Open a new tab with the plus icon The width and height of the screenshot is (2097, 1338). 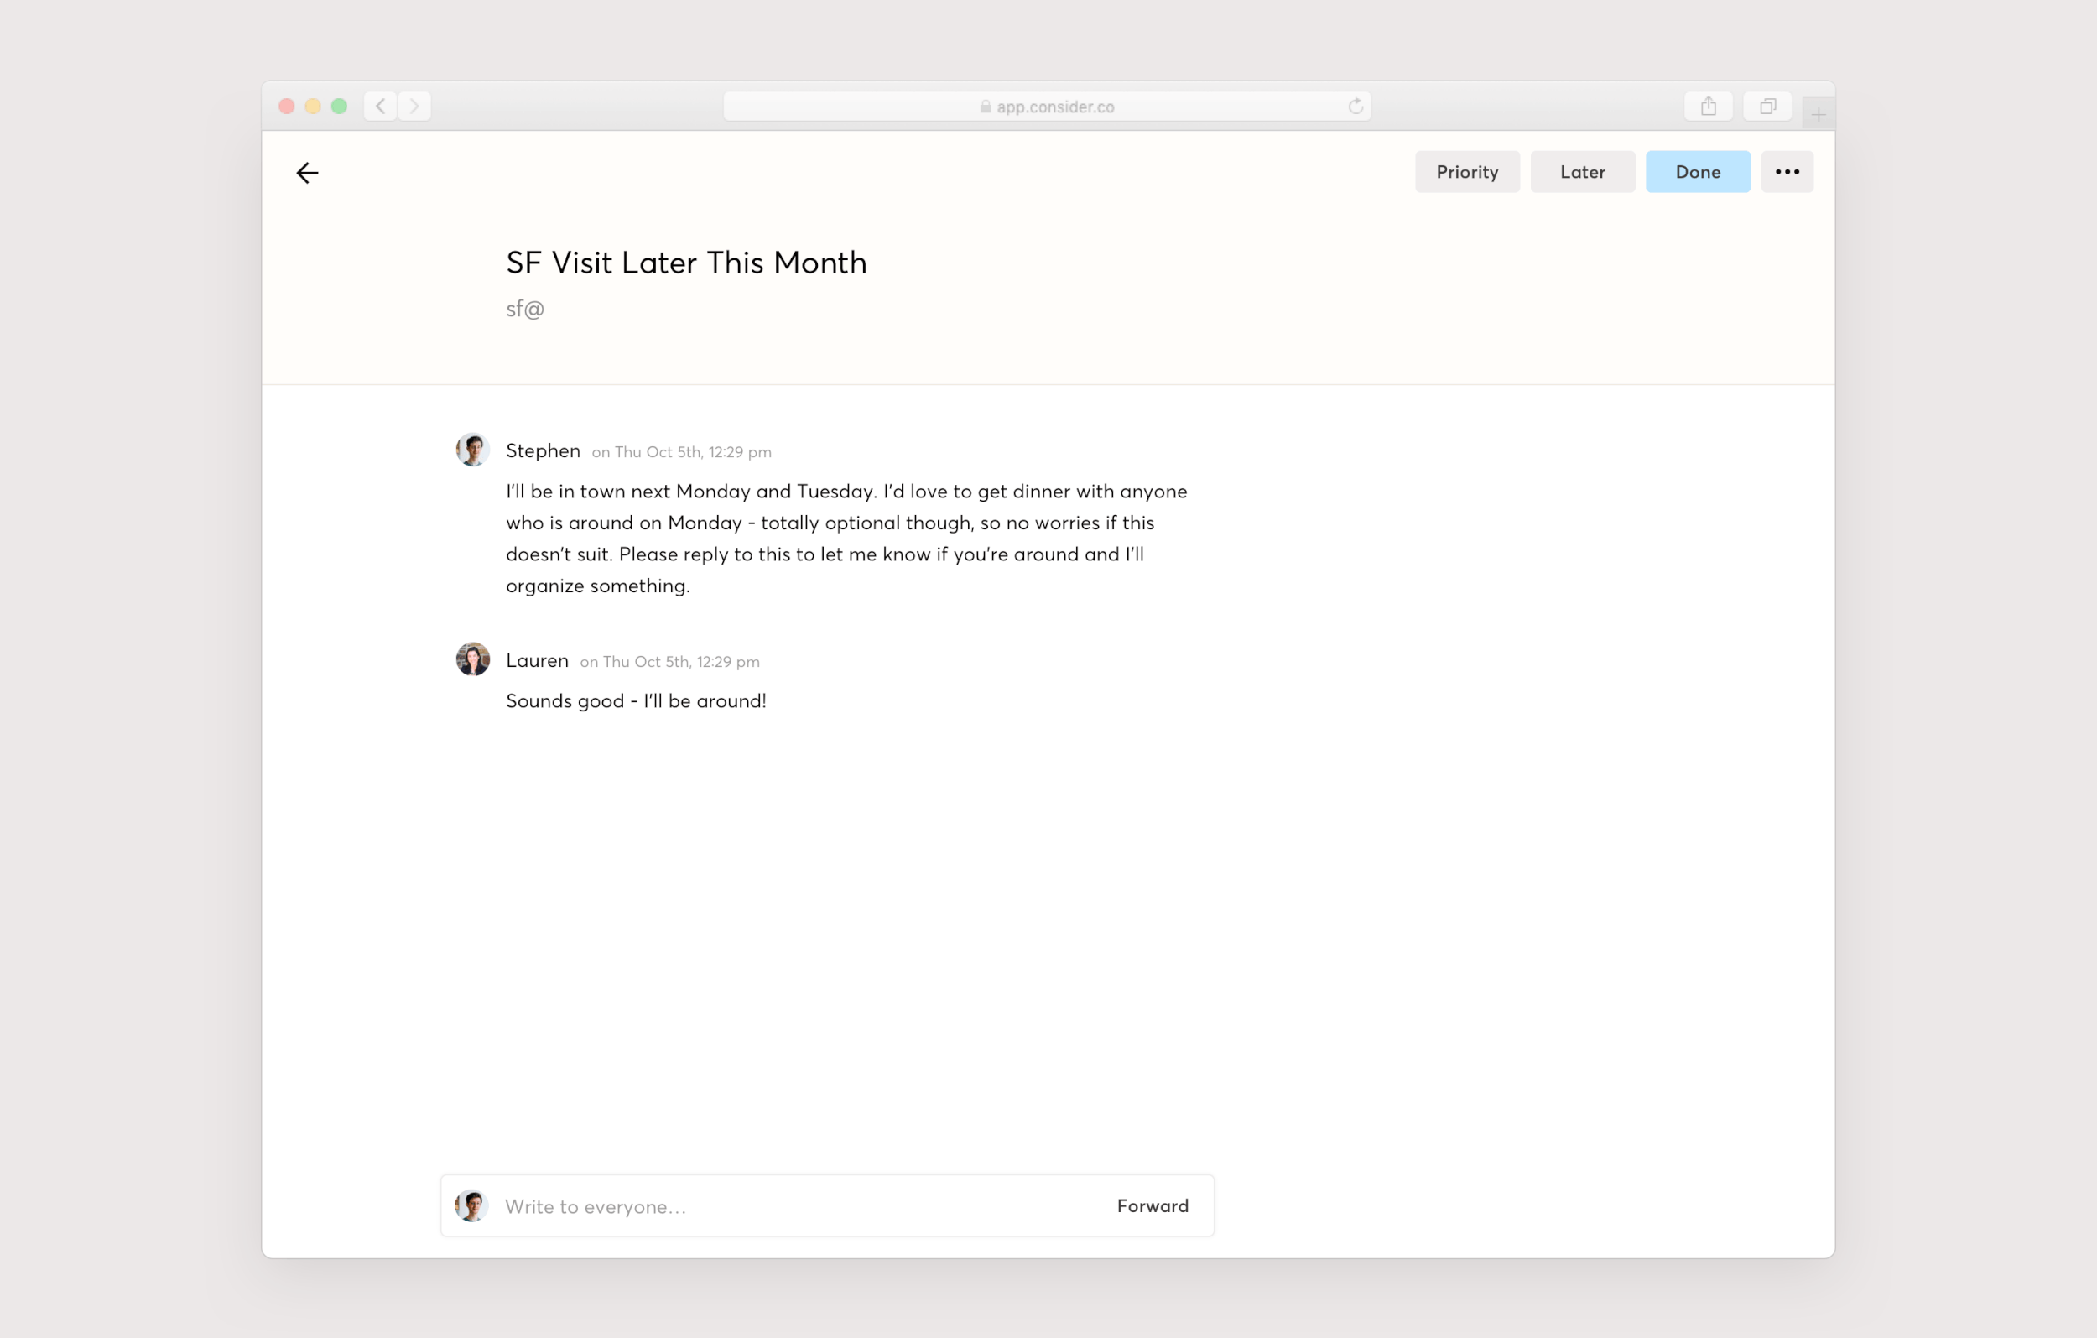tap(1818, 115)
